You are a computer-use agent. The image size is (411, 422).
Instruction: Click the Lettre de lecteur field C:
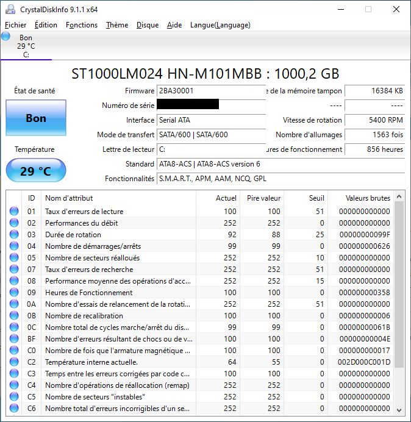(211, 149)
